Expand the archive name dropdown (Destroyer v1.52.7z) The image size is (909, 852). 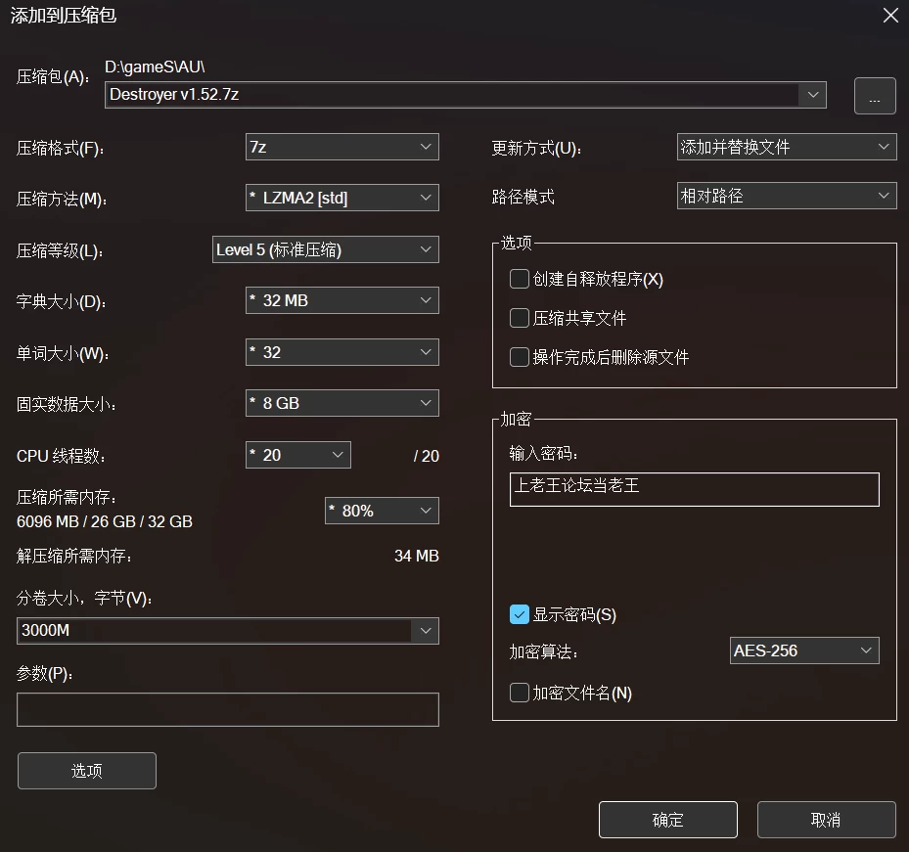click(x=813, y=95)
